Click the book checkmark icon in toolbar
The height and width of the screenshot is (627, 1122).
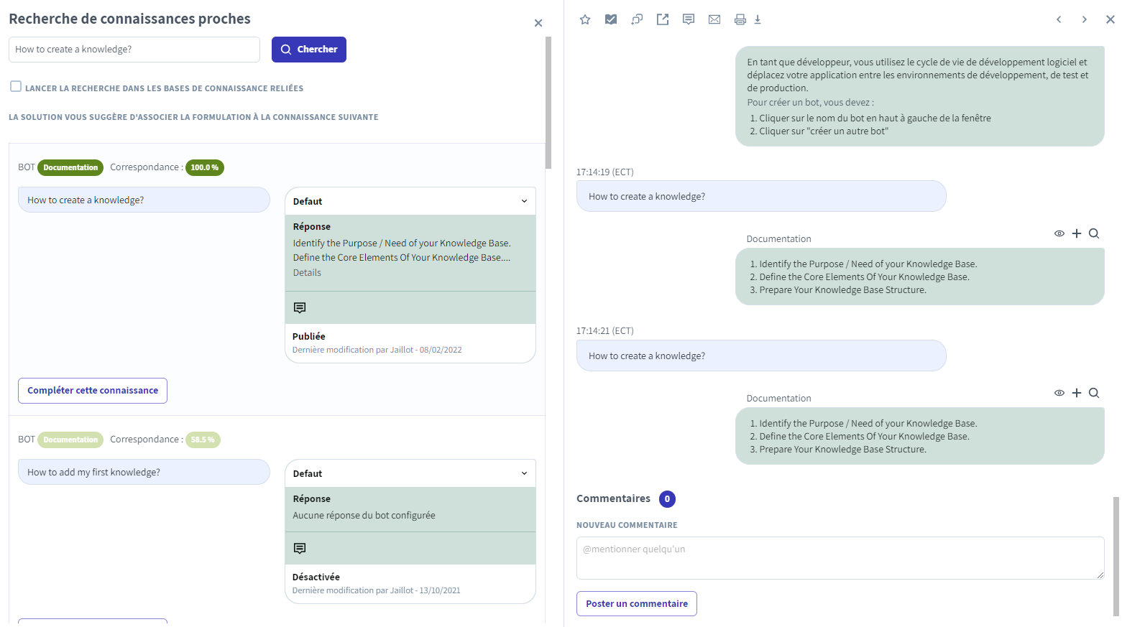click(x=611, y=19)
